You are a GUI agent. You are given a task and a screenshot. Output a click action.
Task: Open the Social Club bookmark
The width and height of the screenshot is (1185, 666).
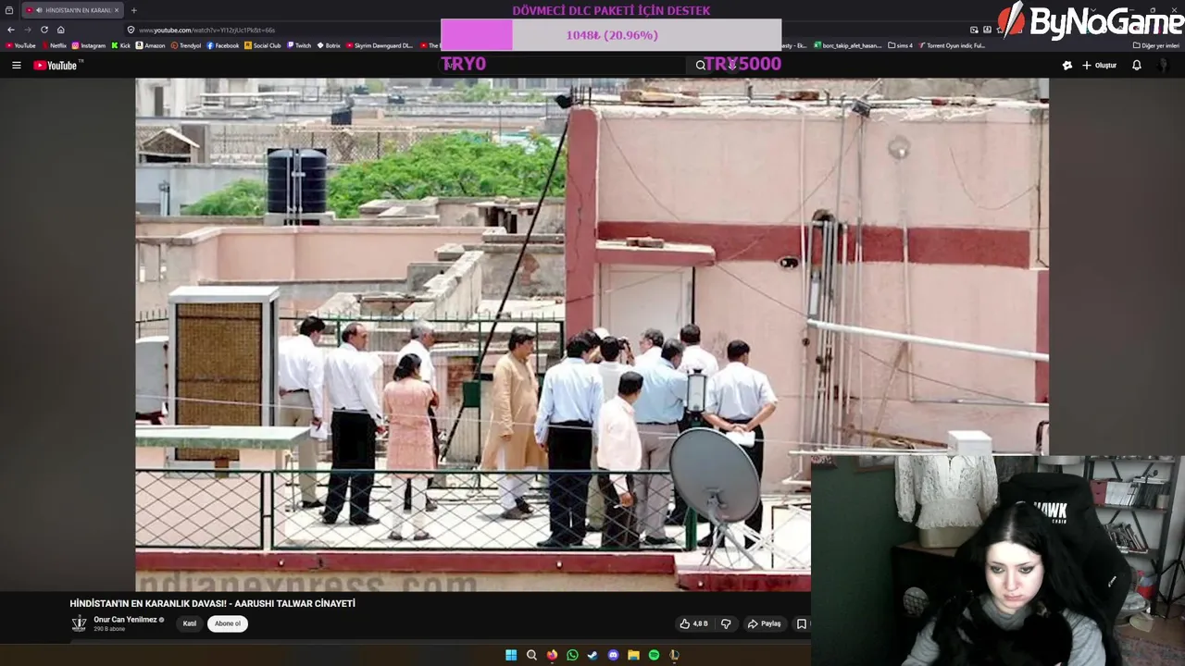pos(263,45)
